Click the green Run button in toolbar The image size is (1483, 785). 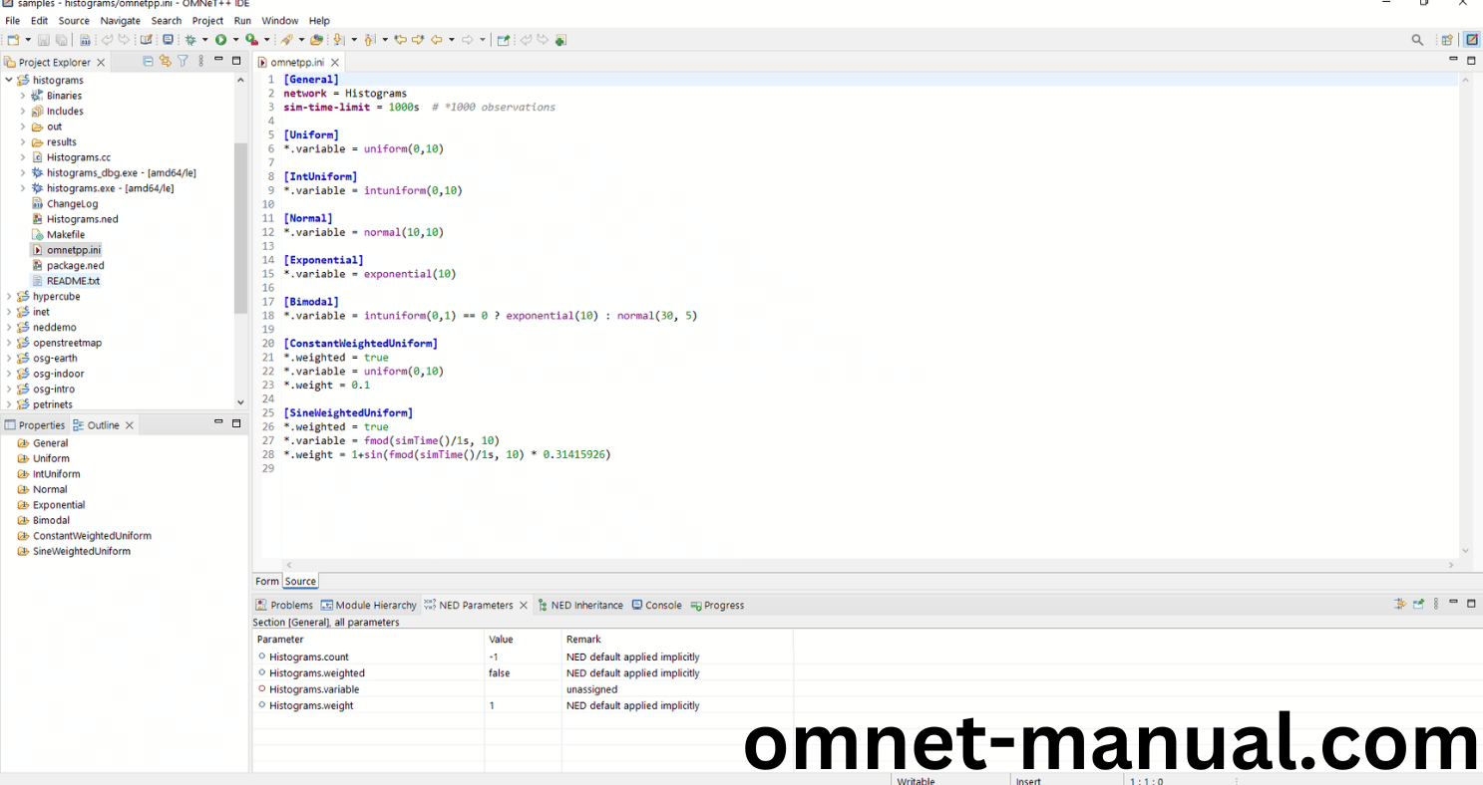[x=220, y=40]
